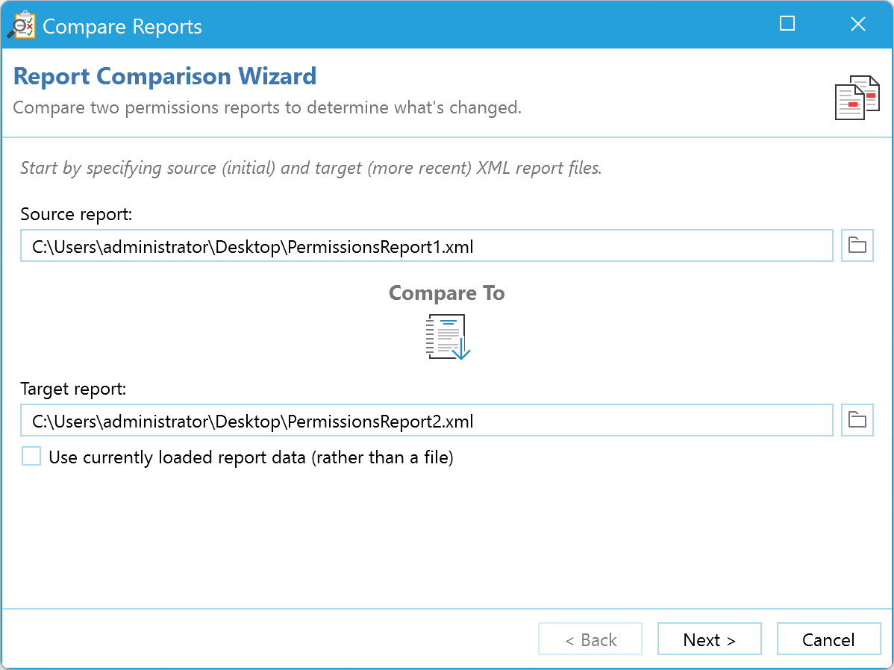The height and width of the screenshot is (670, 894).
Task: Click the Report Comparison Wizard heading
Action: pyautogui.click(x=165, y=76)
